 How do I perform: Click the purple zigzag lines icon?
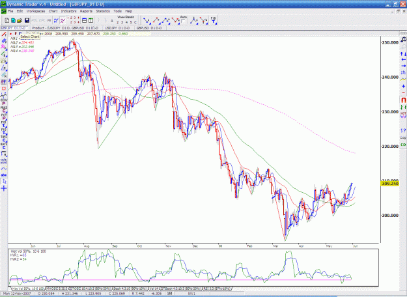[63, 20]
